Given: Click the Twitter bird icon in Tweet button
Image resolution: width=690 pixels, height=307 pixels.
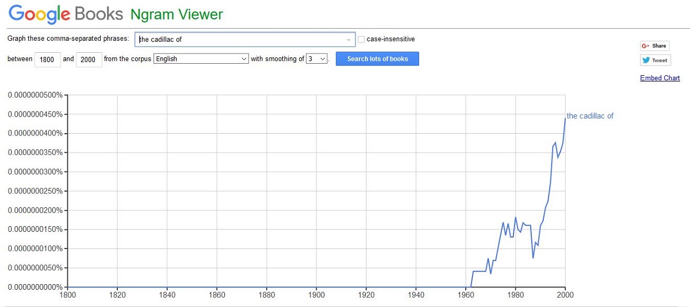Looking at the screenshot, I should (x=646, y=60).
